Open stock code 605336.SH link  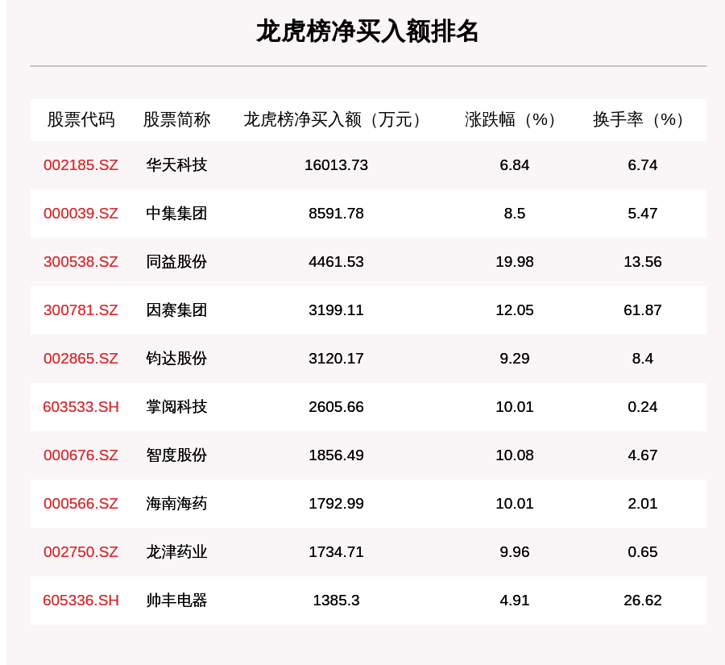[x=81, y=601]
